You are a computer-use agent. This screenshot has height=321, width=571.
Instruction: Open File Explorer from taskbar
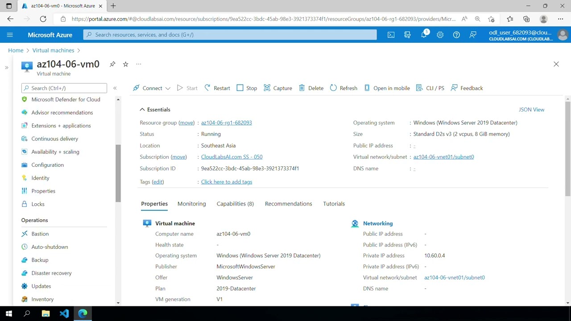pyautogui.click(x=46, y=313)
